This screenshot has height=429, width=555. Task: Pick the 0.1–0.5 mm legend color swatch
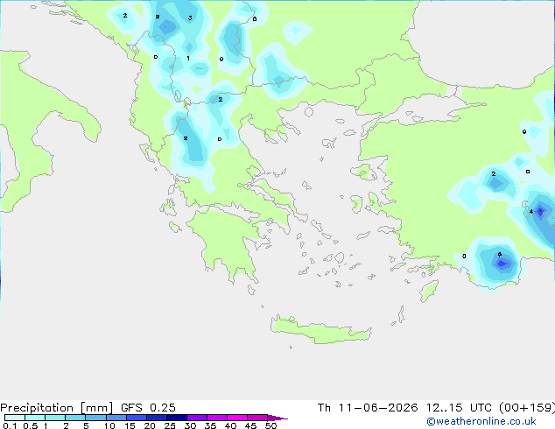pyautogui.click(x=15, y=418)
